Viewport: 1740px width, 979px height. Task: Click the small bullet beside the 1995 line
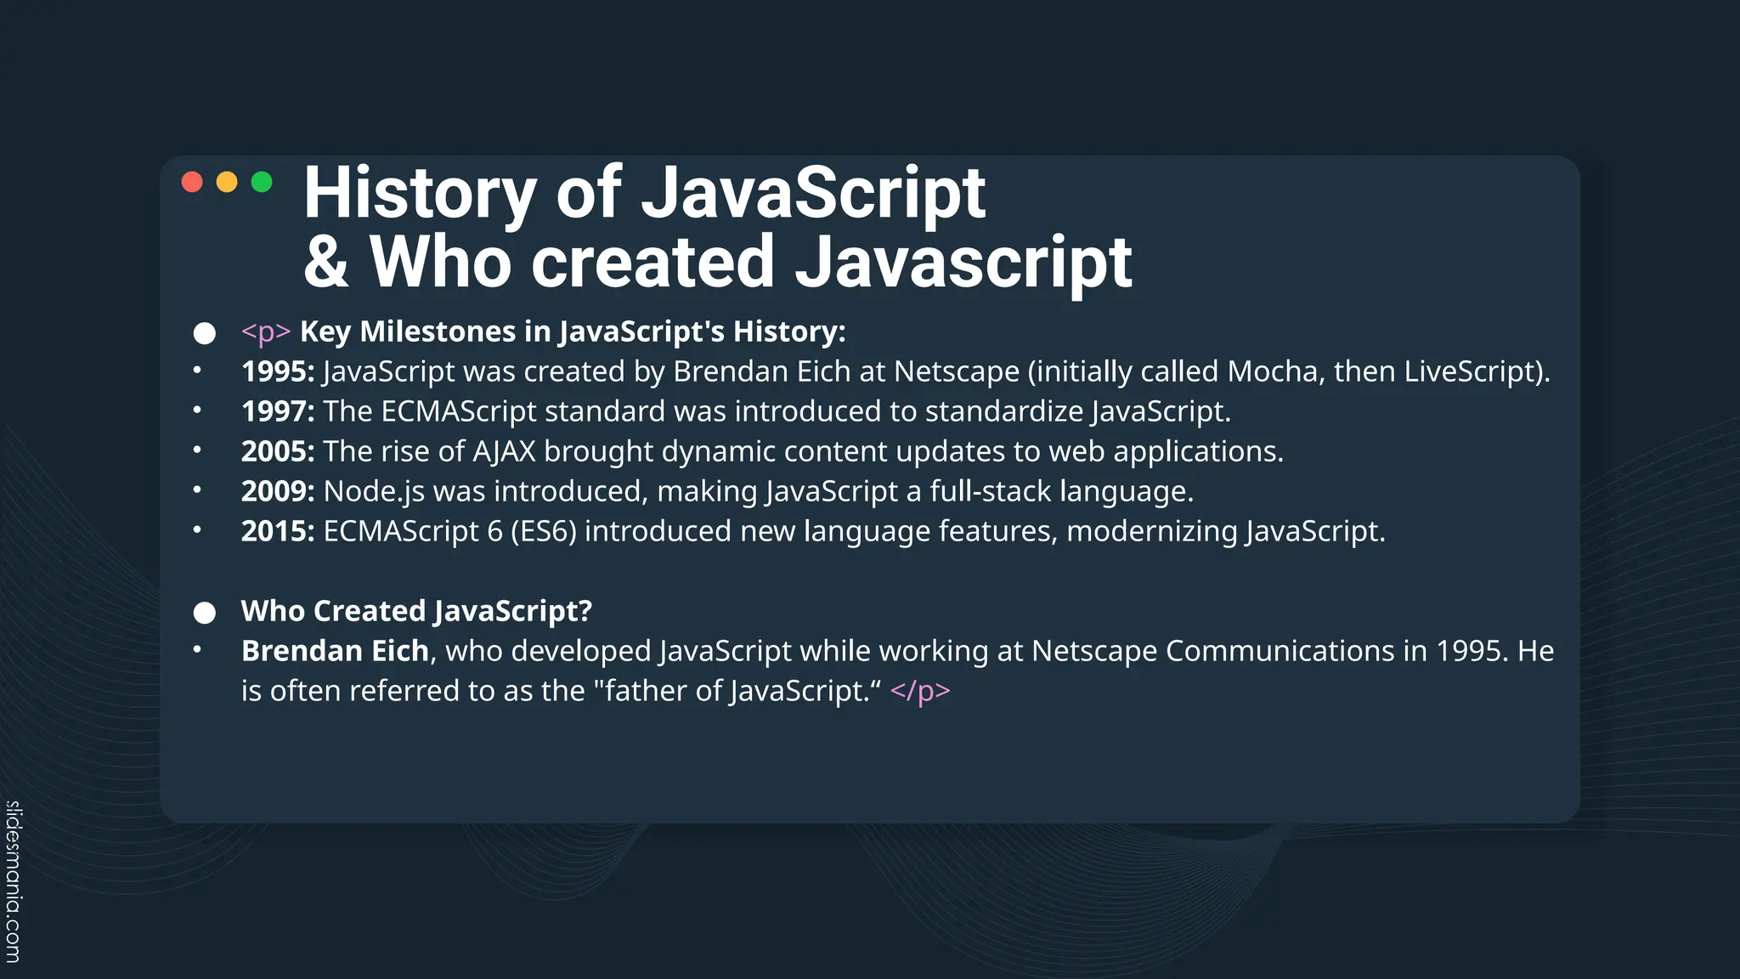coord(197,371)
